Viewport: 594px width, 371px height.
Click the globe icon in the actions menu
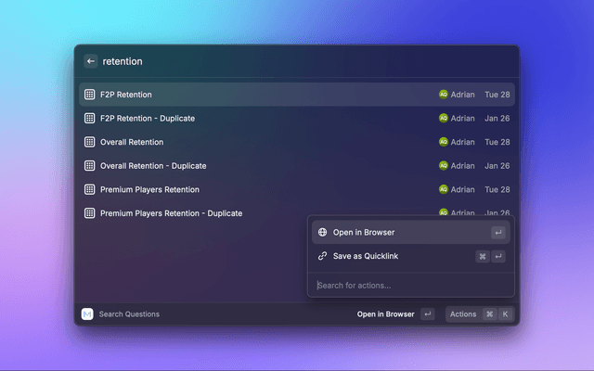point(322,233)
